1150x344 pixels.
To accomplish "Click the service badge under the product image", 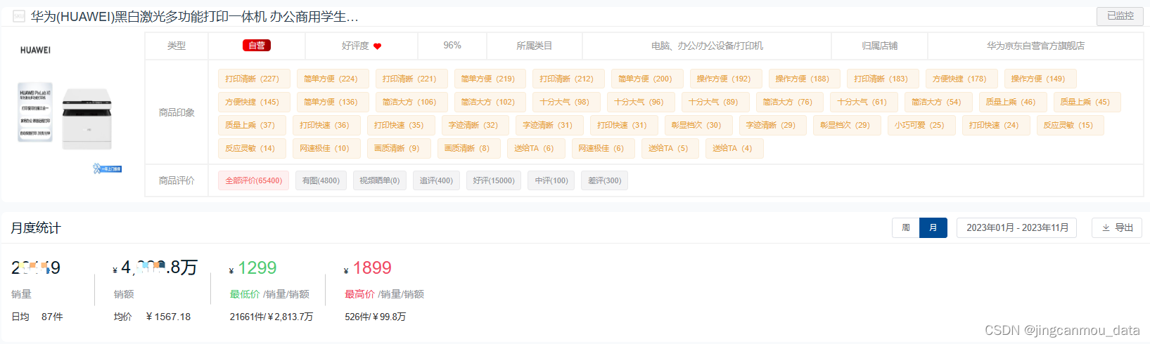I will pos(108,168).
